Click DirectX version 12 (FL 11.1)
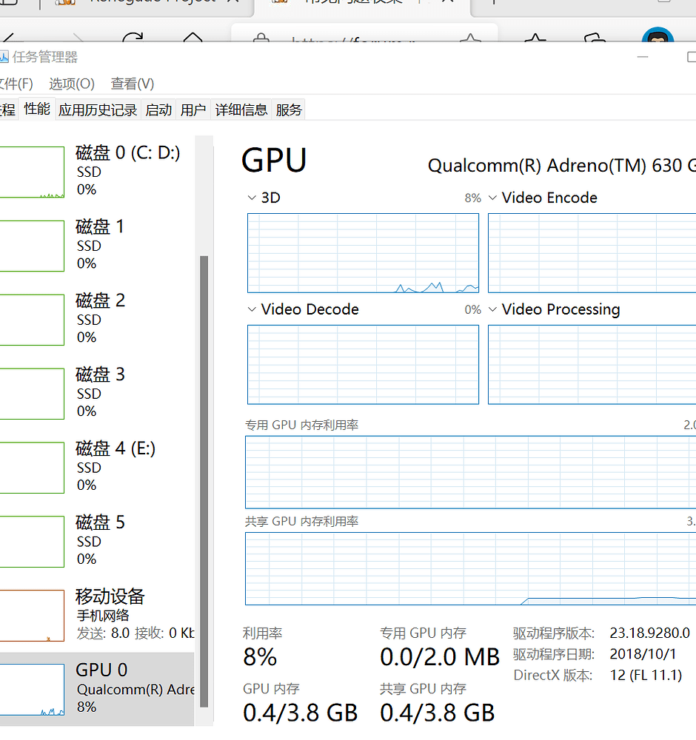696x740 pixels. click(x=646, y=676)
